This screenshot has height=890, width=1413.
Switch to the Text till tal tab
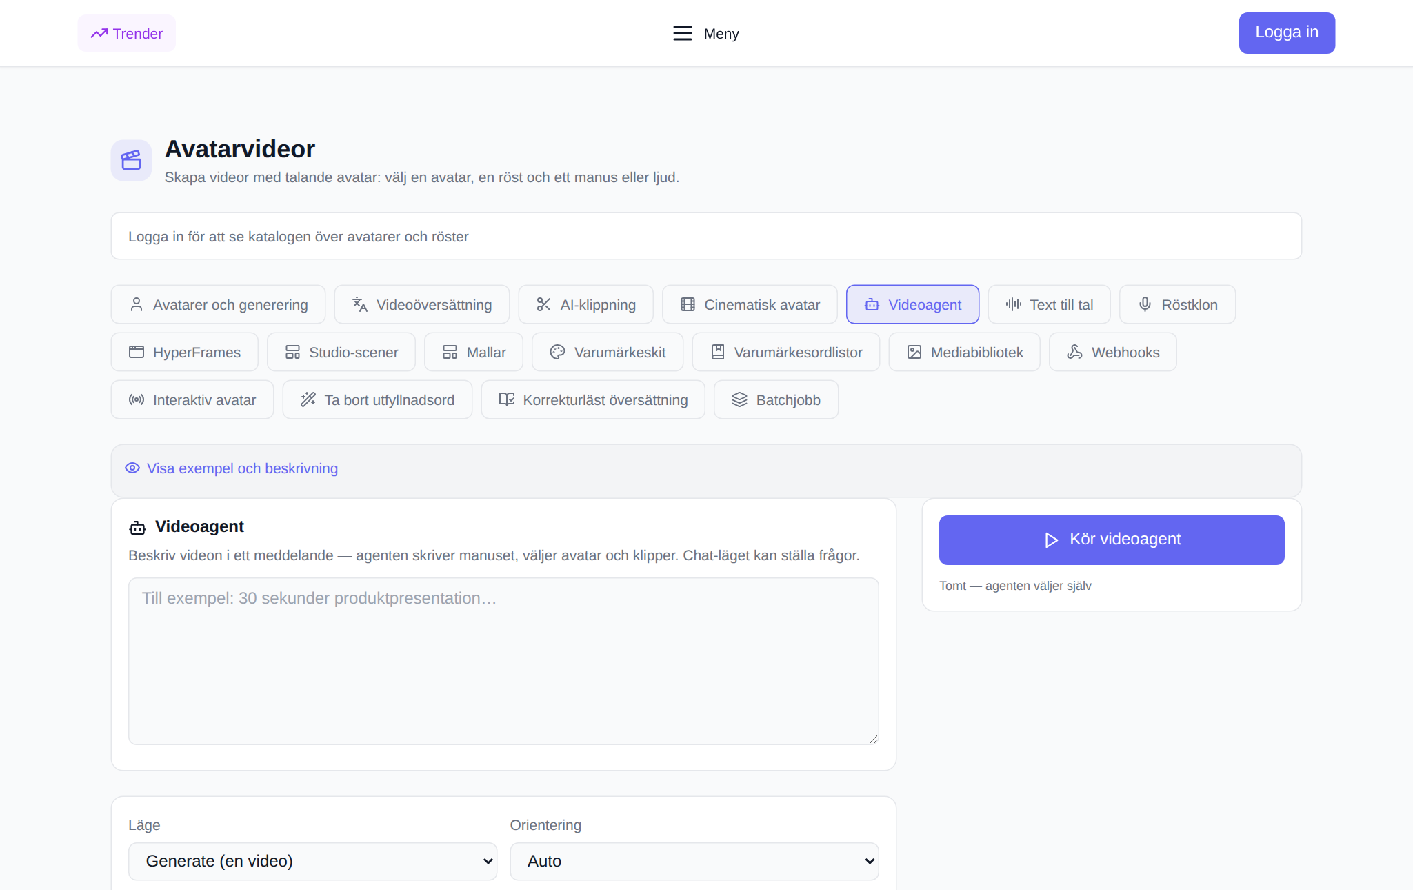[x=1049, y=304]
